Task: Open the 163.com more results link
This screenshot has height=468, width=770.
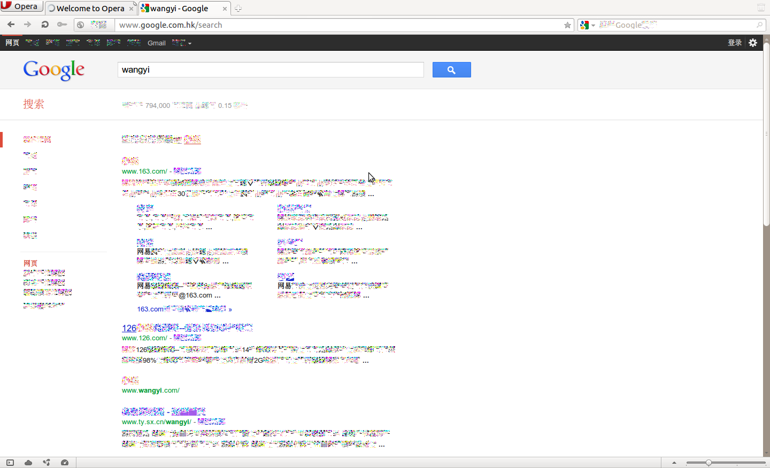Action: (184, 309)
